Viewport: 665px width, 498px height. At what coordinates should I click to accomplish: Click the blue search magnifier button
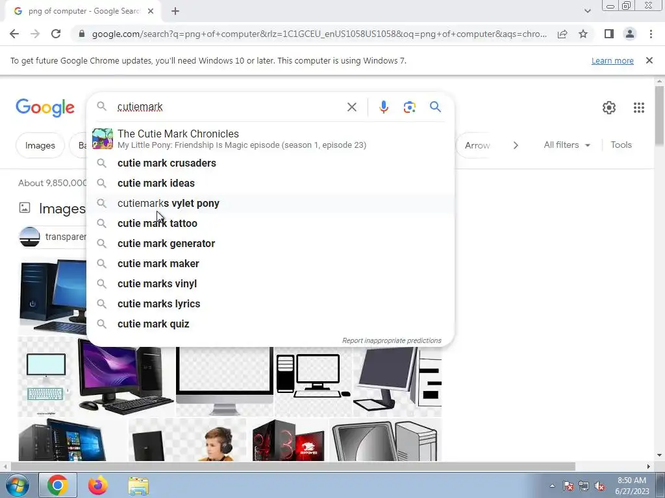pos(435,107)
